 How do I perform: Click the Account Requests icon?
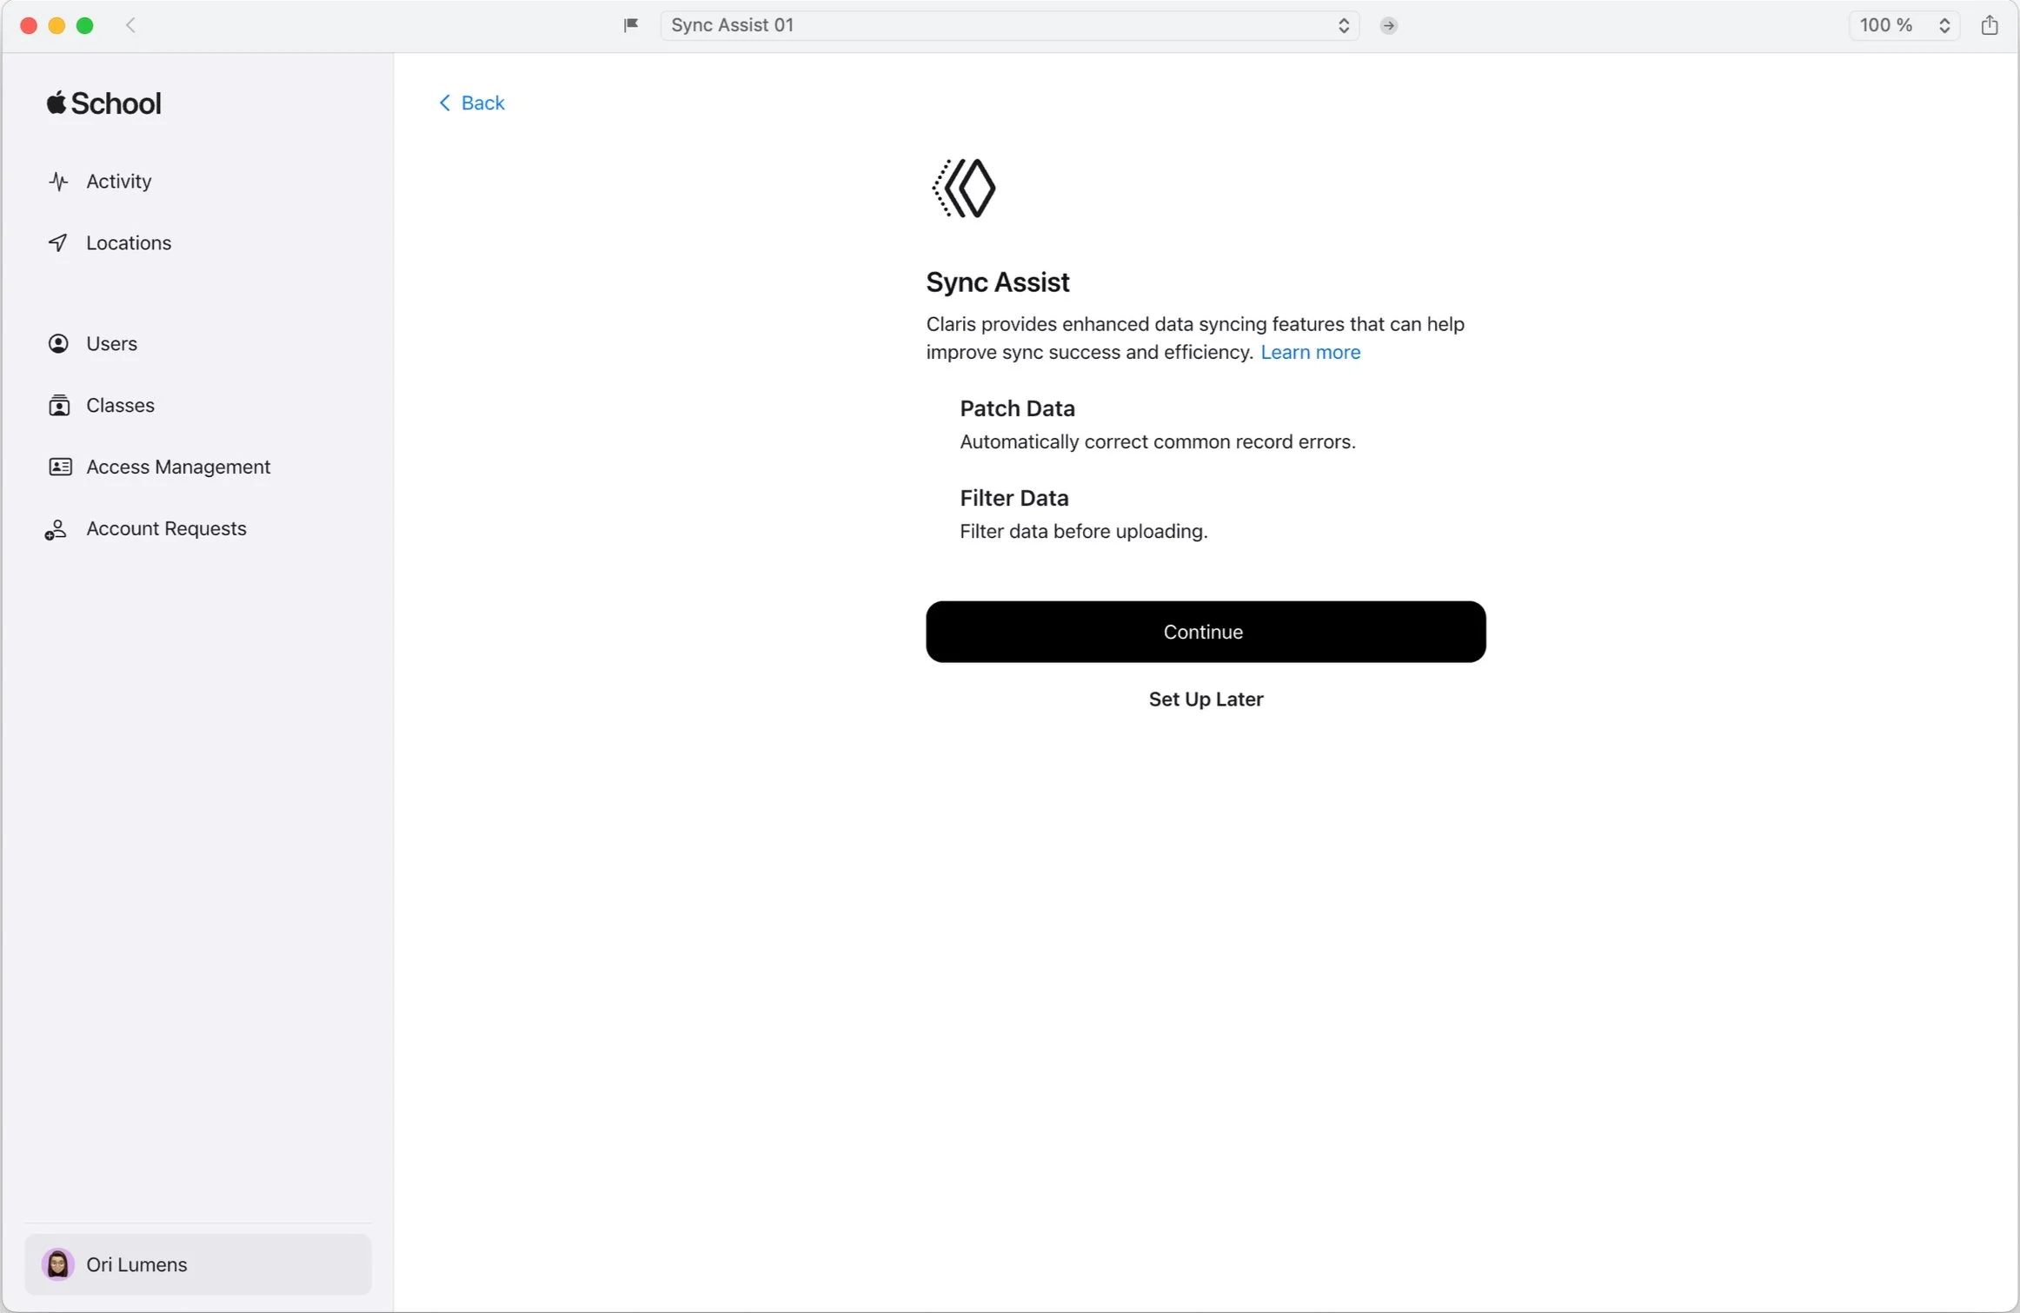tap(56, 529)
